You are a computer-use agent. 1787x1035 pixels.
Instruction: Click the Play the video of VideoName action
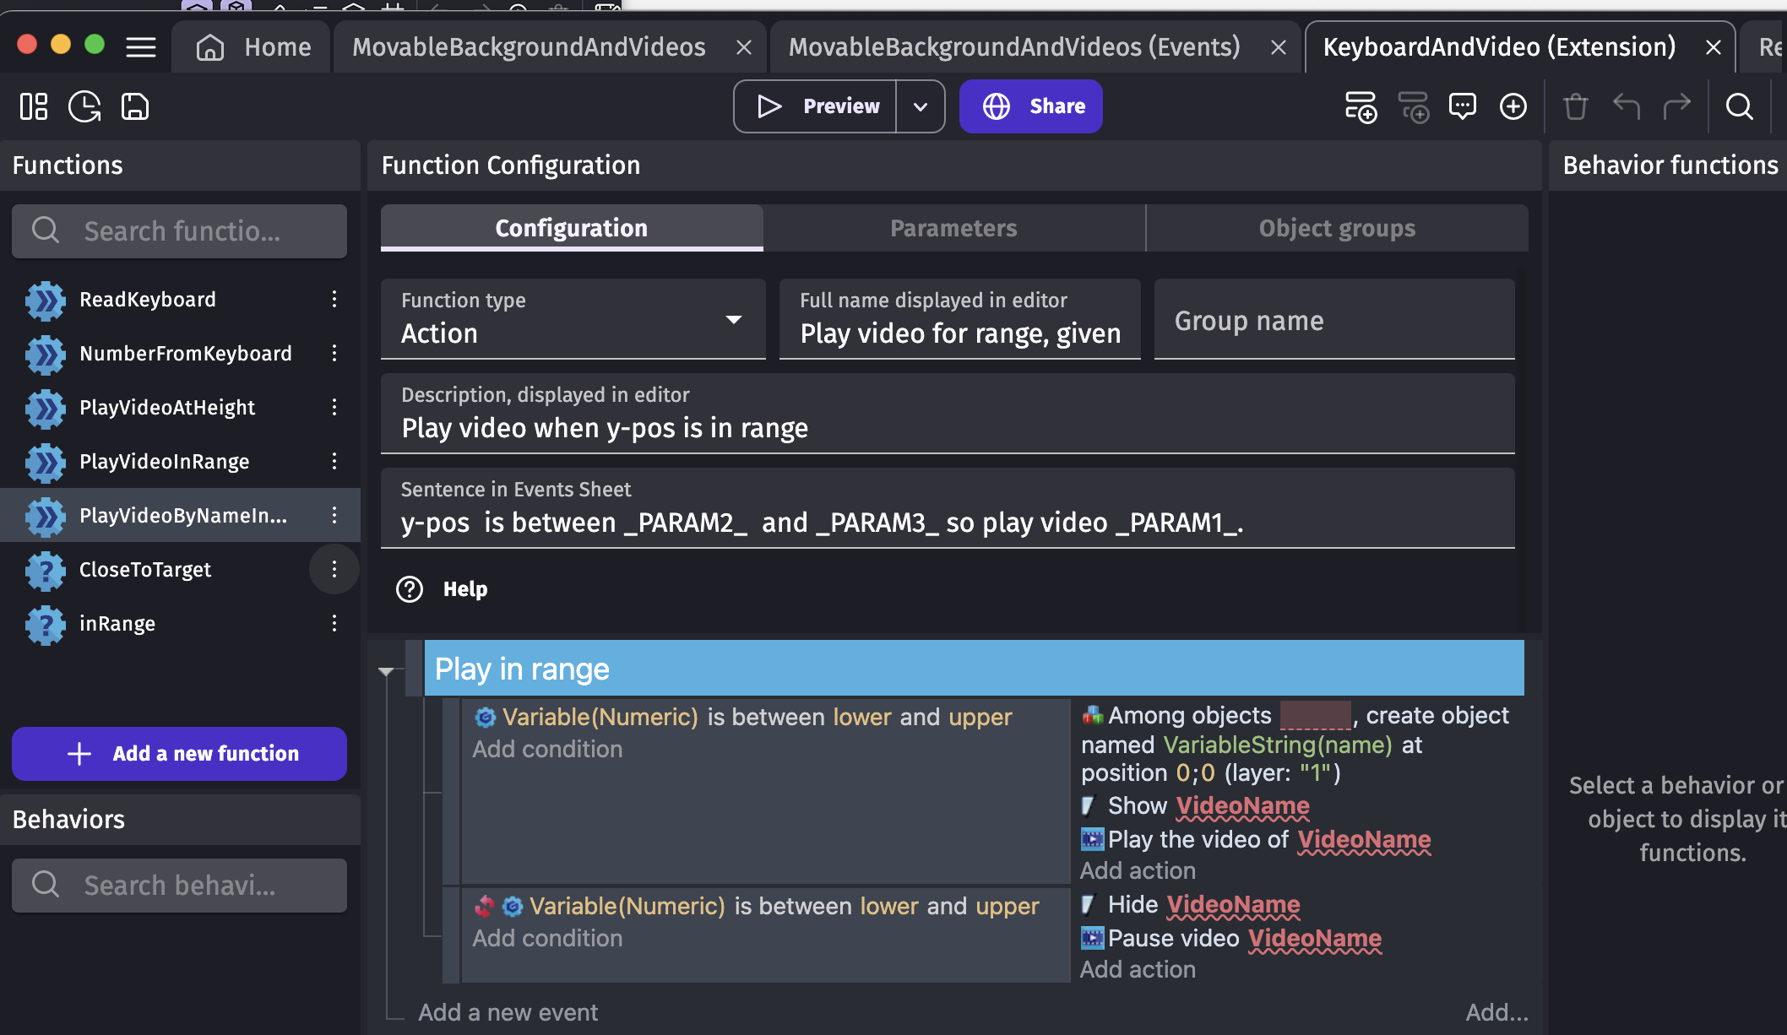click(1257, 839)
